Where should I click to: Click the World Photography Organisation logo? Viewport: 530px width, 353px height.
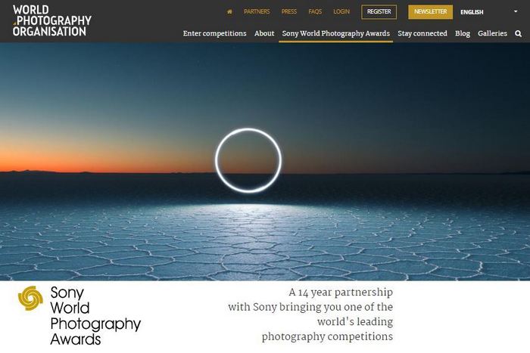[x=52, y=20]
